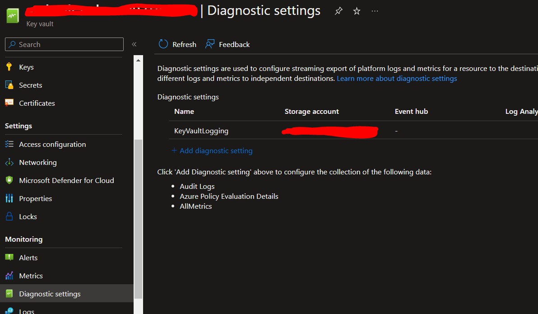Open the Networking settings
538x314 pixels.
coord(38,162)
